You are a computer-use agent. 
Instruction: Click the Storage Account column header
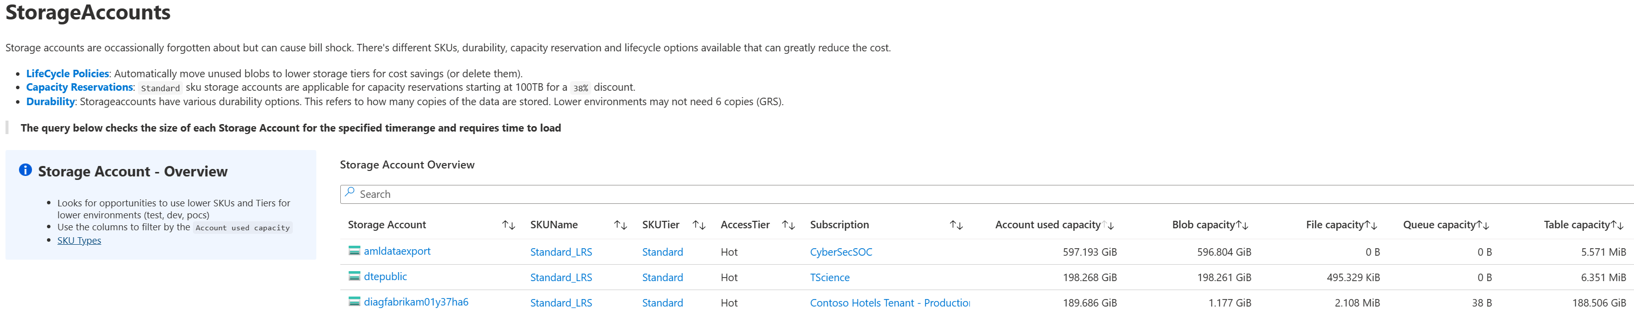(x=387, y=225)
